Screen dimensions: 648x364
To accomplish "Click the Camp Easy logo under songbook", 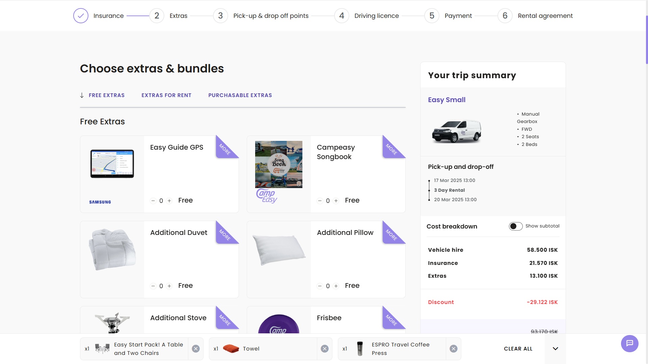I will coord(267,196).
